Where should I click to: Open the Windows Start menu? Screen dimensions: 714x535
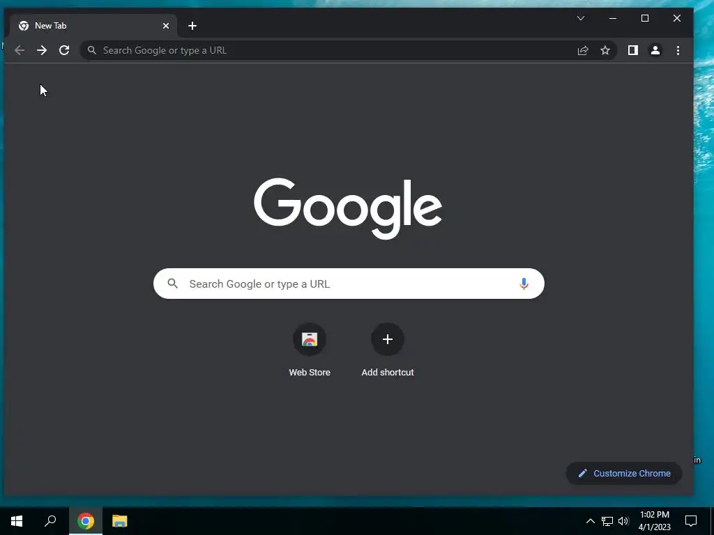click(x=17, y=521)
